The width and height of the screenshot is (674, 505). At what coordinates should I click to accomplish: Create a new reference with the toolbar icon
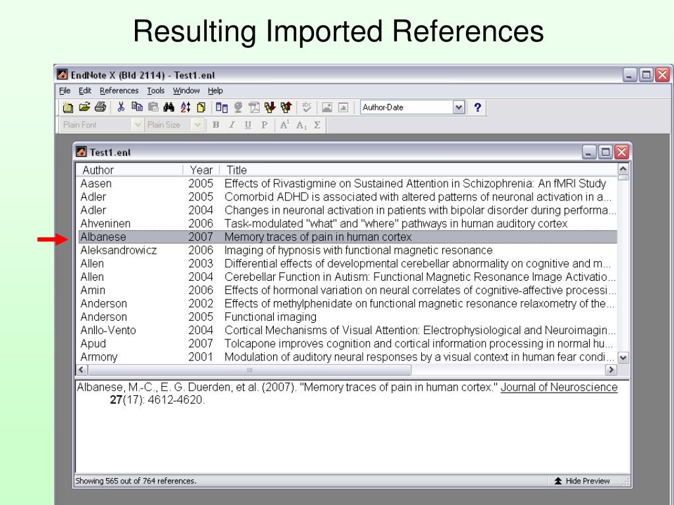tap(68, 107)
